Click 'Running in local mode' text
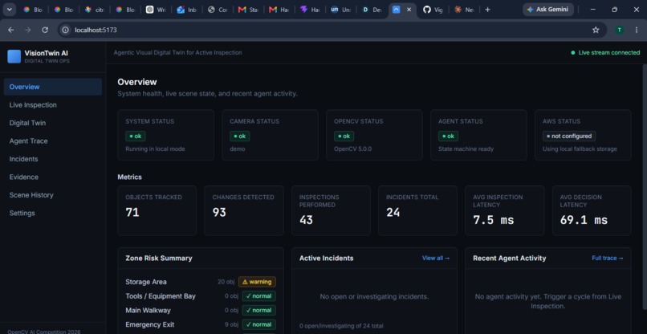 [155, 149]
